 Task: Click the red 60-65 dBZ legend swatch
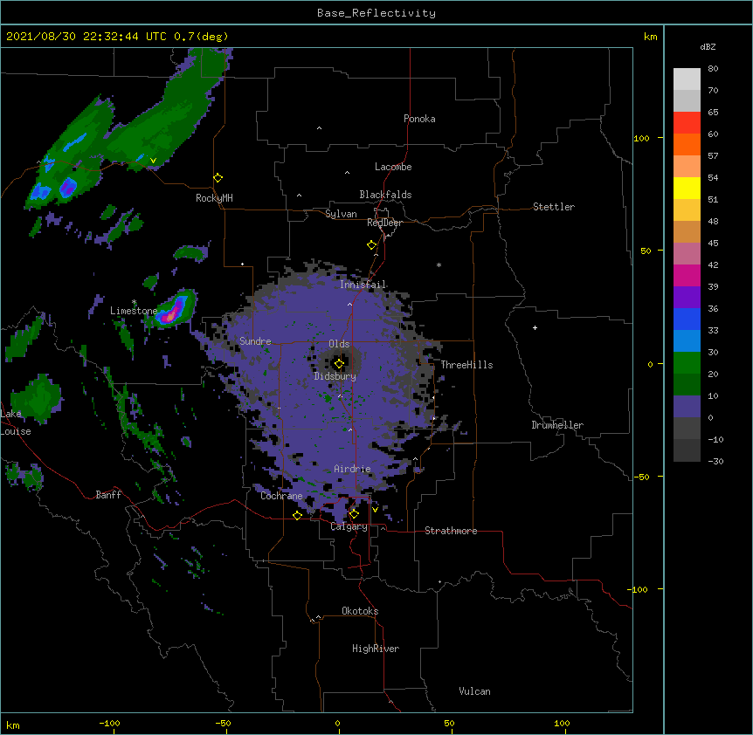tap(687, 123)
